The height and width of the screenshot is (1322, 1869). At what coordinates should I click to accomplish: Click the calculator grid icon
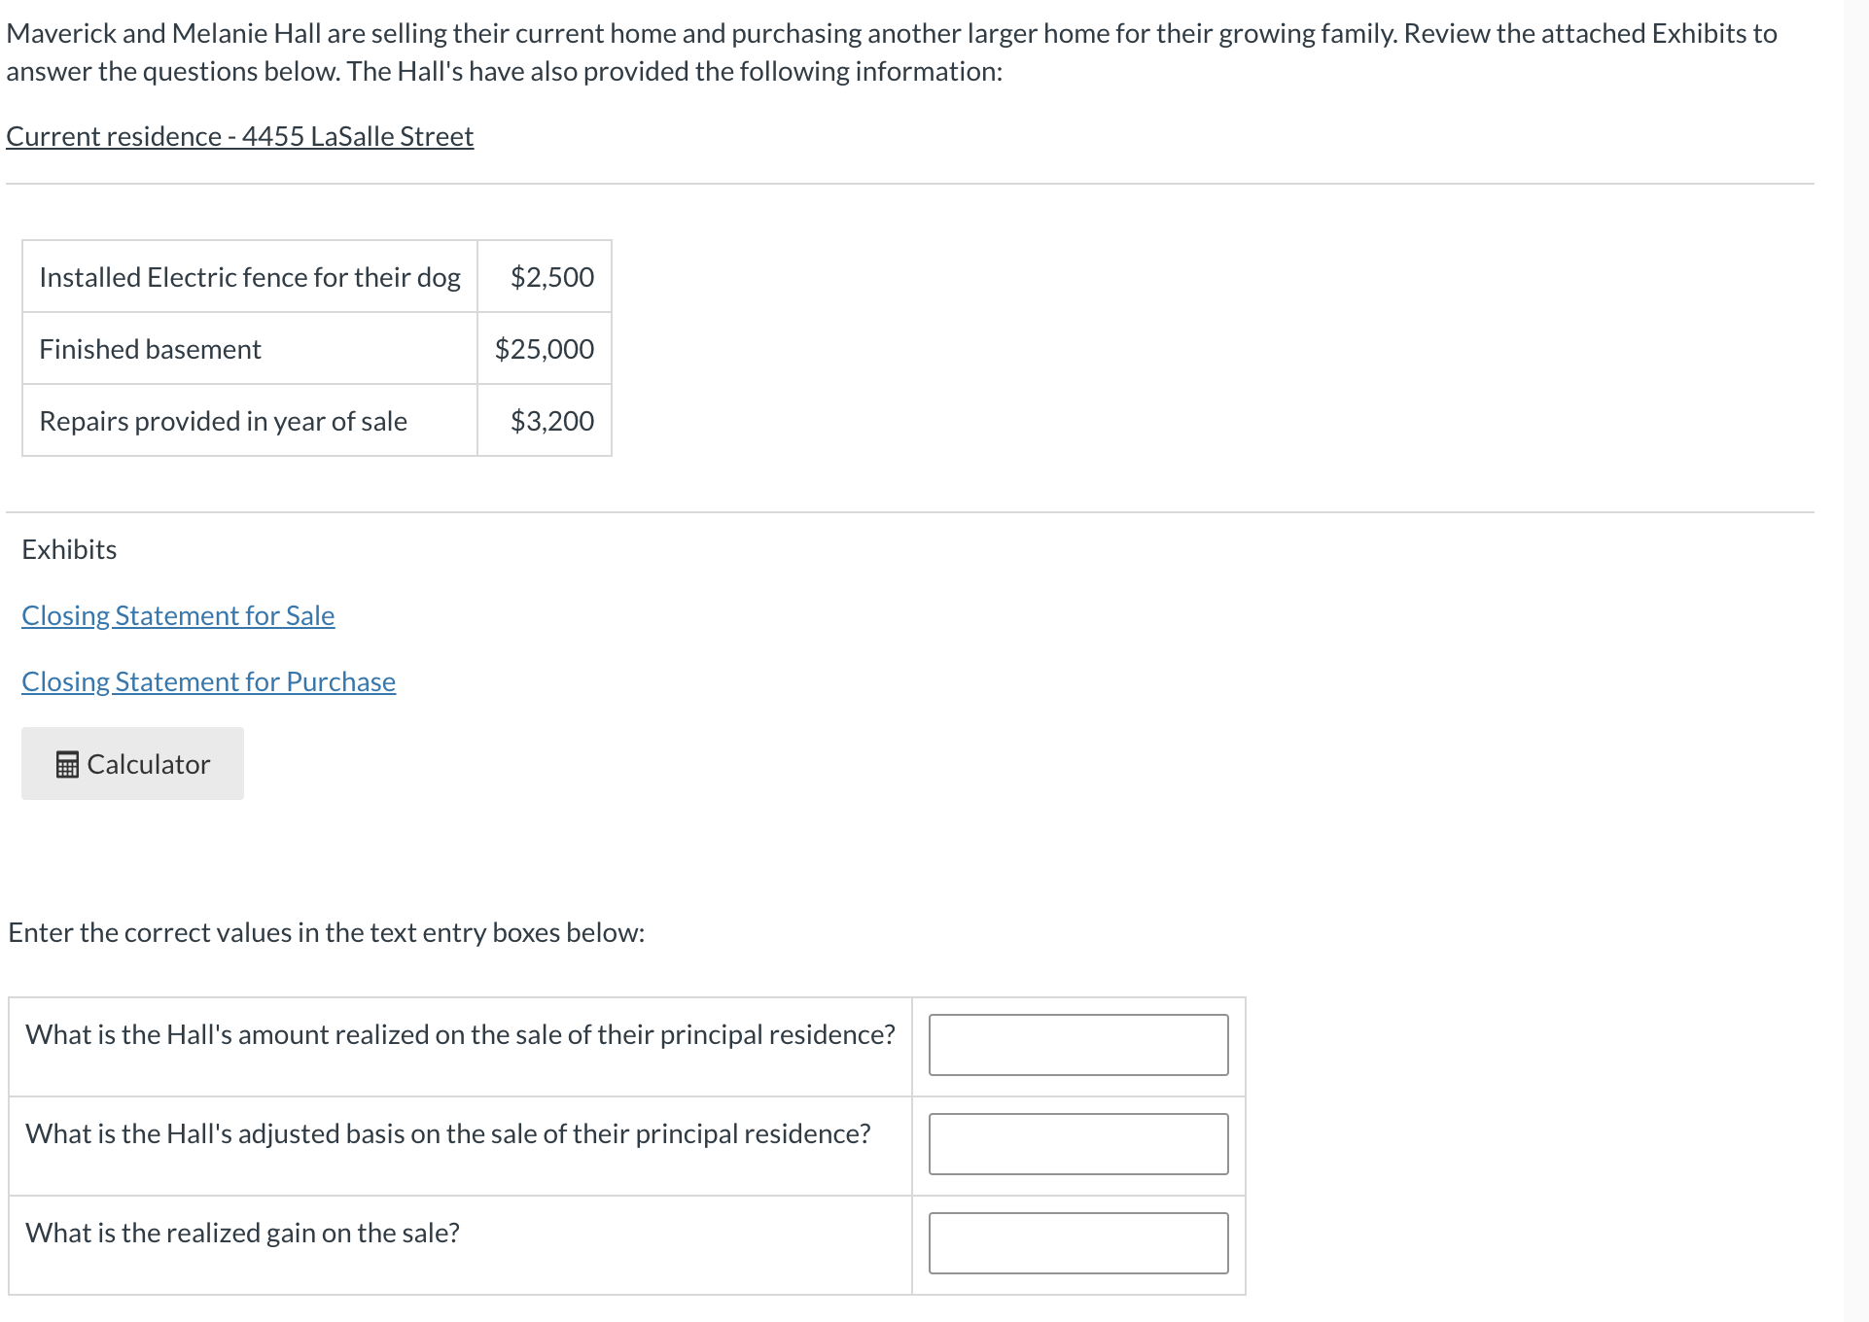click(67, 765)
